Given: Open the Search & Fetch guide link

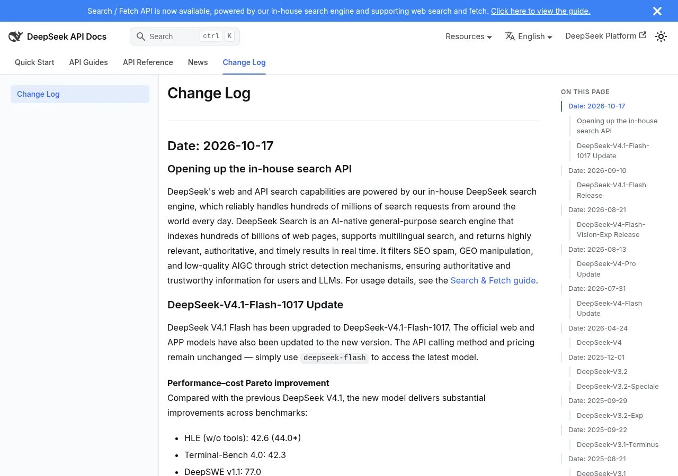Looking at the screenshot, I should tap(493, 280).
